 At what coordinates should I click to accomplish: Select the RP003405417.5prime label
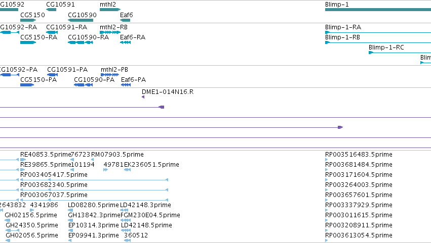click(x=54, y=175)
